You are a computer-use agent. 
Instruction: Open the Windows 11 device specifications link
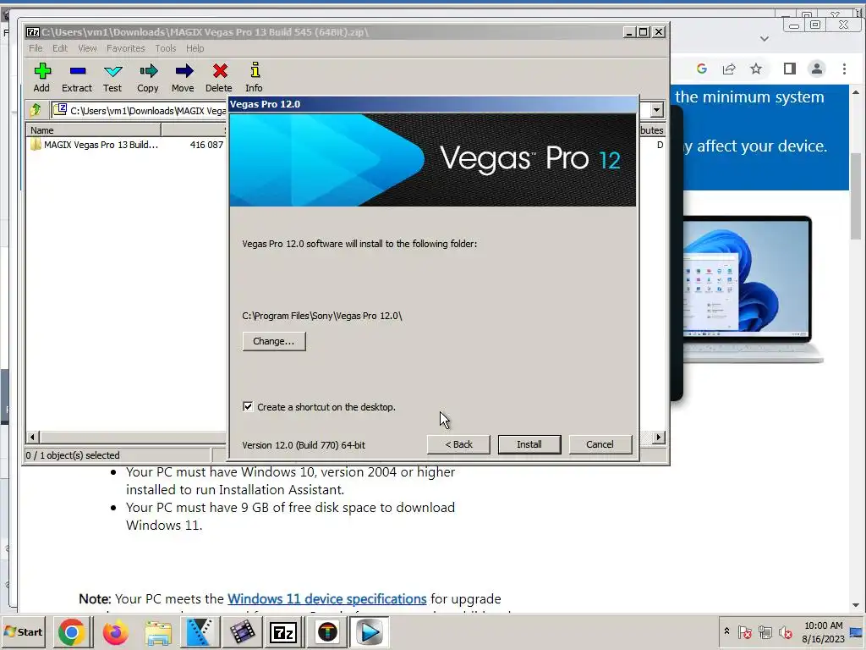point(327,598)
